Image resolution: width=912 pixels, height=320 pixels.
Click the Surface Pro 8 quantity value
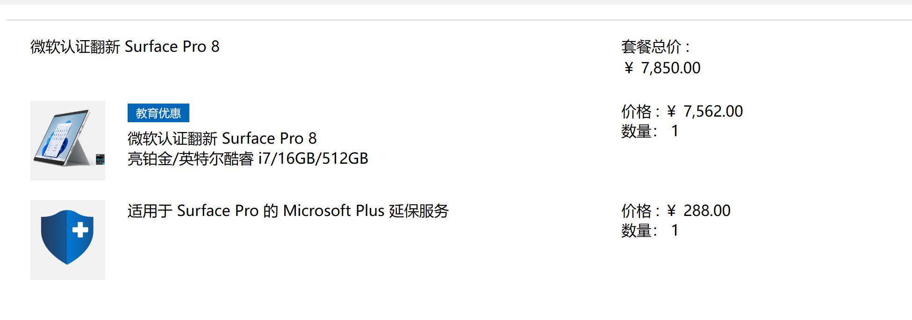675,131
